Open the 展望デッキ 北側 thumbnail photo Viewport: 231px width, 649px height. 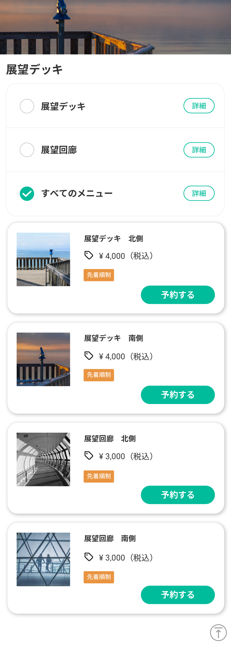(x=43, y=259)
